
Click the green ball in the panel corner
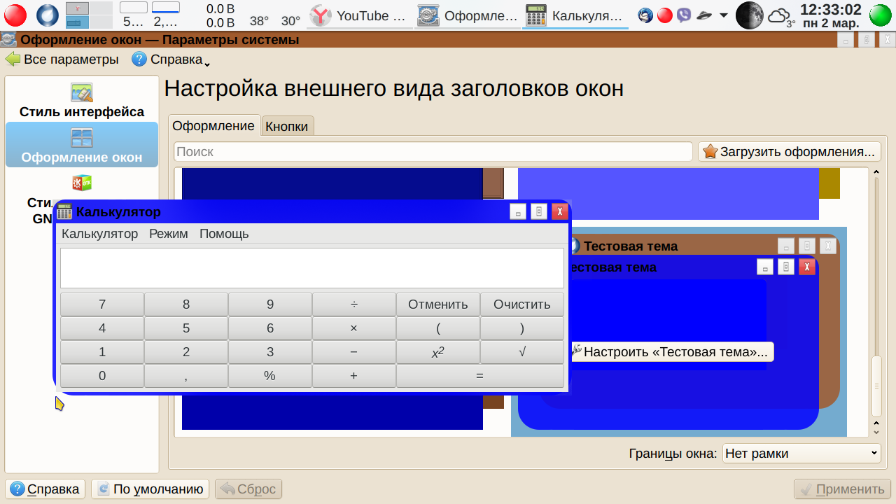pyautogui.click(x=881, y=15)
